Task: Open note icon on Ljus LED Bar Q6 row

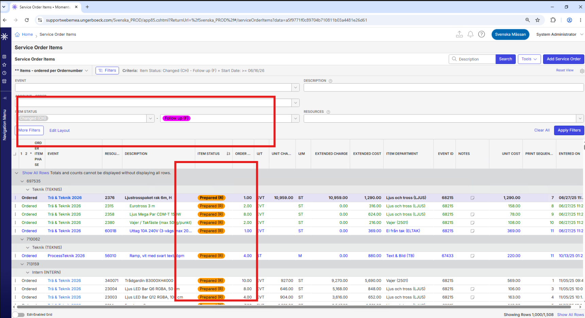Action: 472,289
